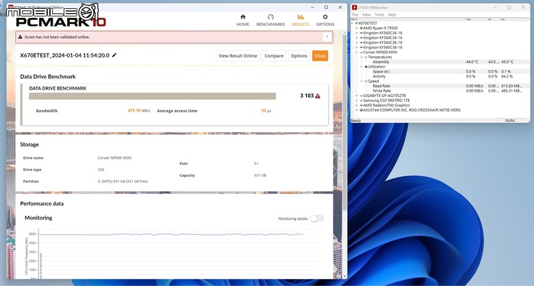Click the question mark button in the banner

tap(327, 37)
